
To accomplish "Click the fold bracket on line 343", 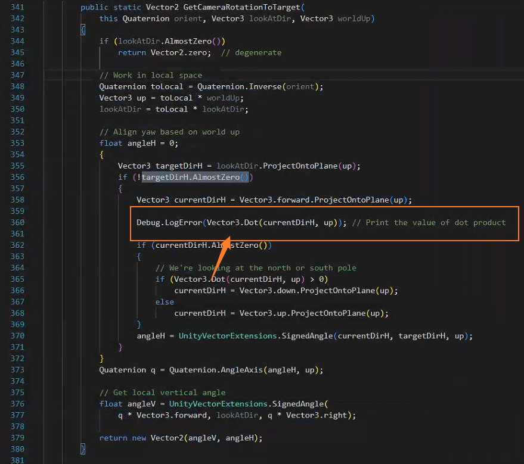I will coord(83,29).
